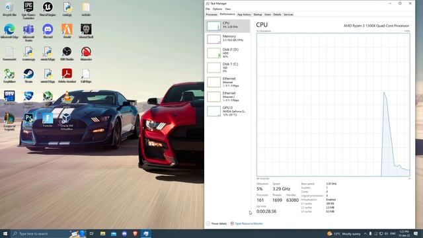This screenshot has height=238, width=423.
Task: Launch the Epic Games Launcher desktop shortcut
Action: pos(28,10)
